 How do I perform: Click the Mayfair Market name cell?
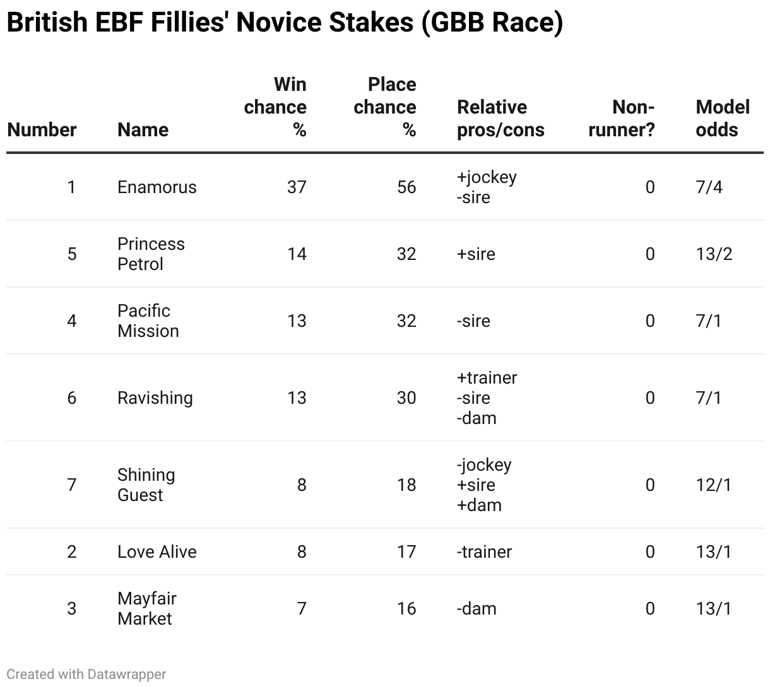(146, 609)
